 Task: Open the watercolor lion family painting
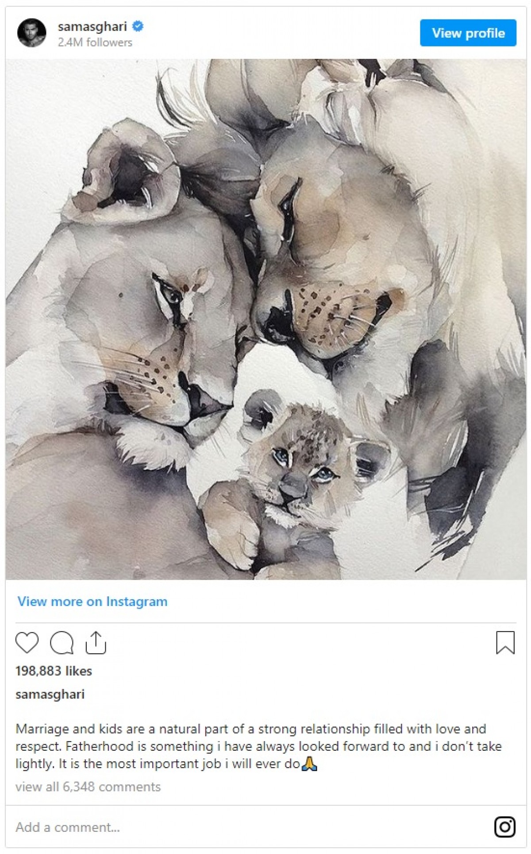coord(266,319)
